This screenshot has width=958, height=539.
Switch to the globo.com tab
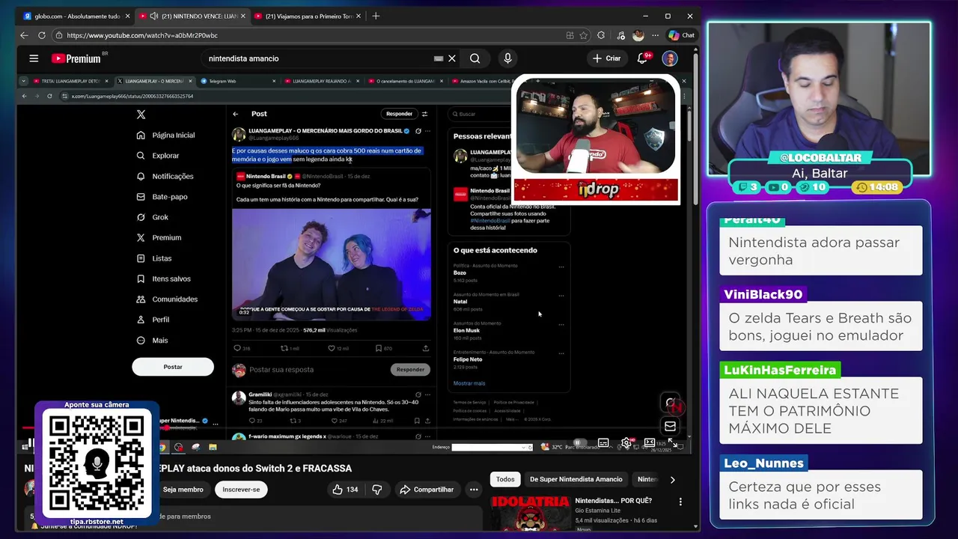[x=76, y=16]
